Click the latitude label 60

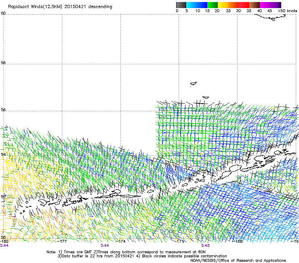[3, 13]
